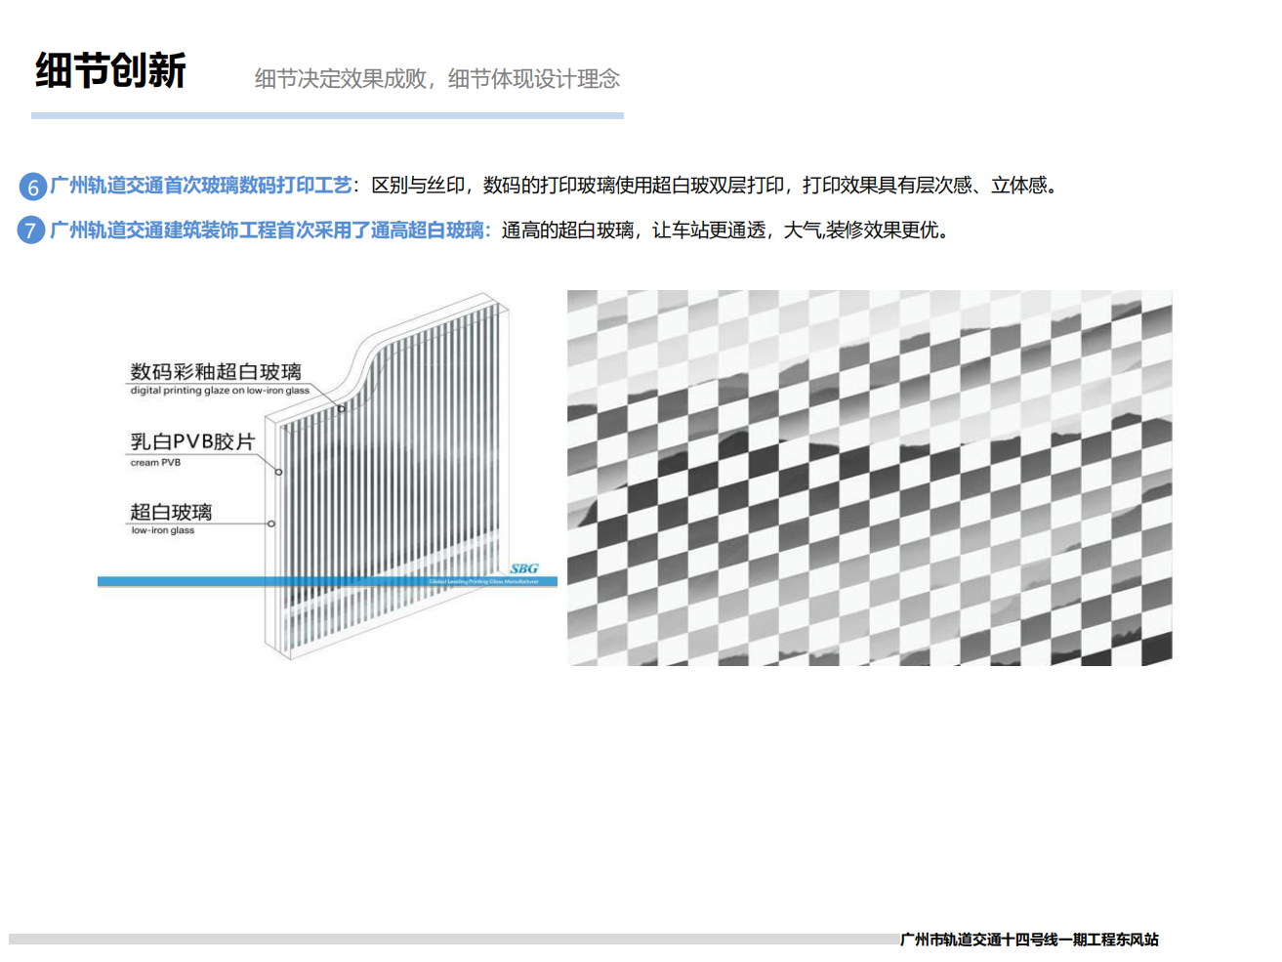
Task: Click the blue circled number 6 icon
Action: 32,187
